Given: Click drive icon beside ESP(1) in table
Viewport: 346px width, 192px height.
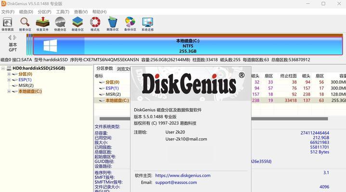Looking at the screenshot, I should click(x=102, y=88).
